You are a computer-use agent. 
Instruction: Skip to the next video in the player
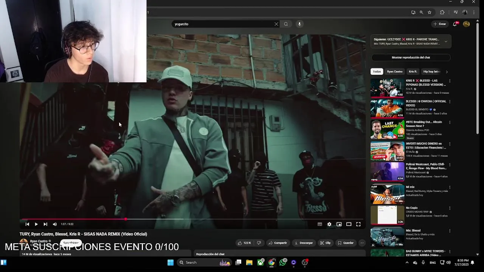(x=45, y=224)
